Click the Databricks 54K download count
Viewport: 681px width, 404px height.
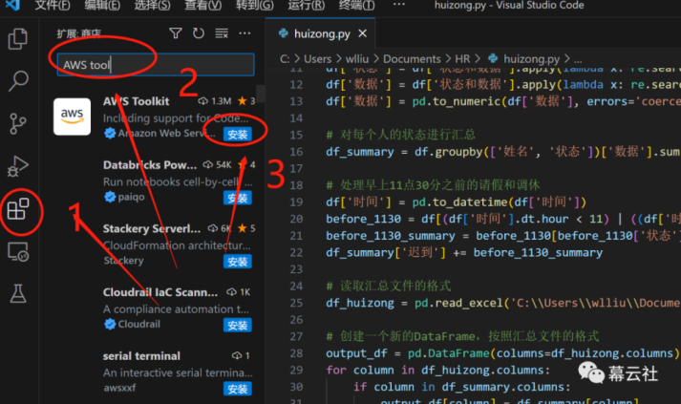[x=217, y=165]
